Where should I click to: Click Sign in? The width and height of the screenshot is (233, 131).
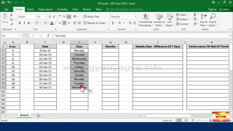(212, 9)
